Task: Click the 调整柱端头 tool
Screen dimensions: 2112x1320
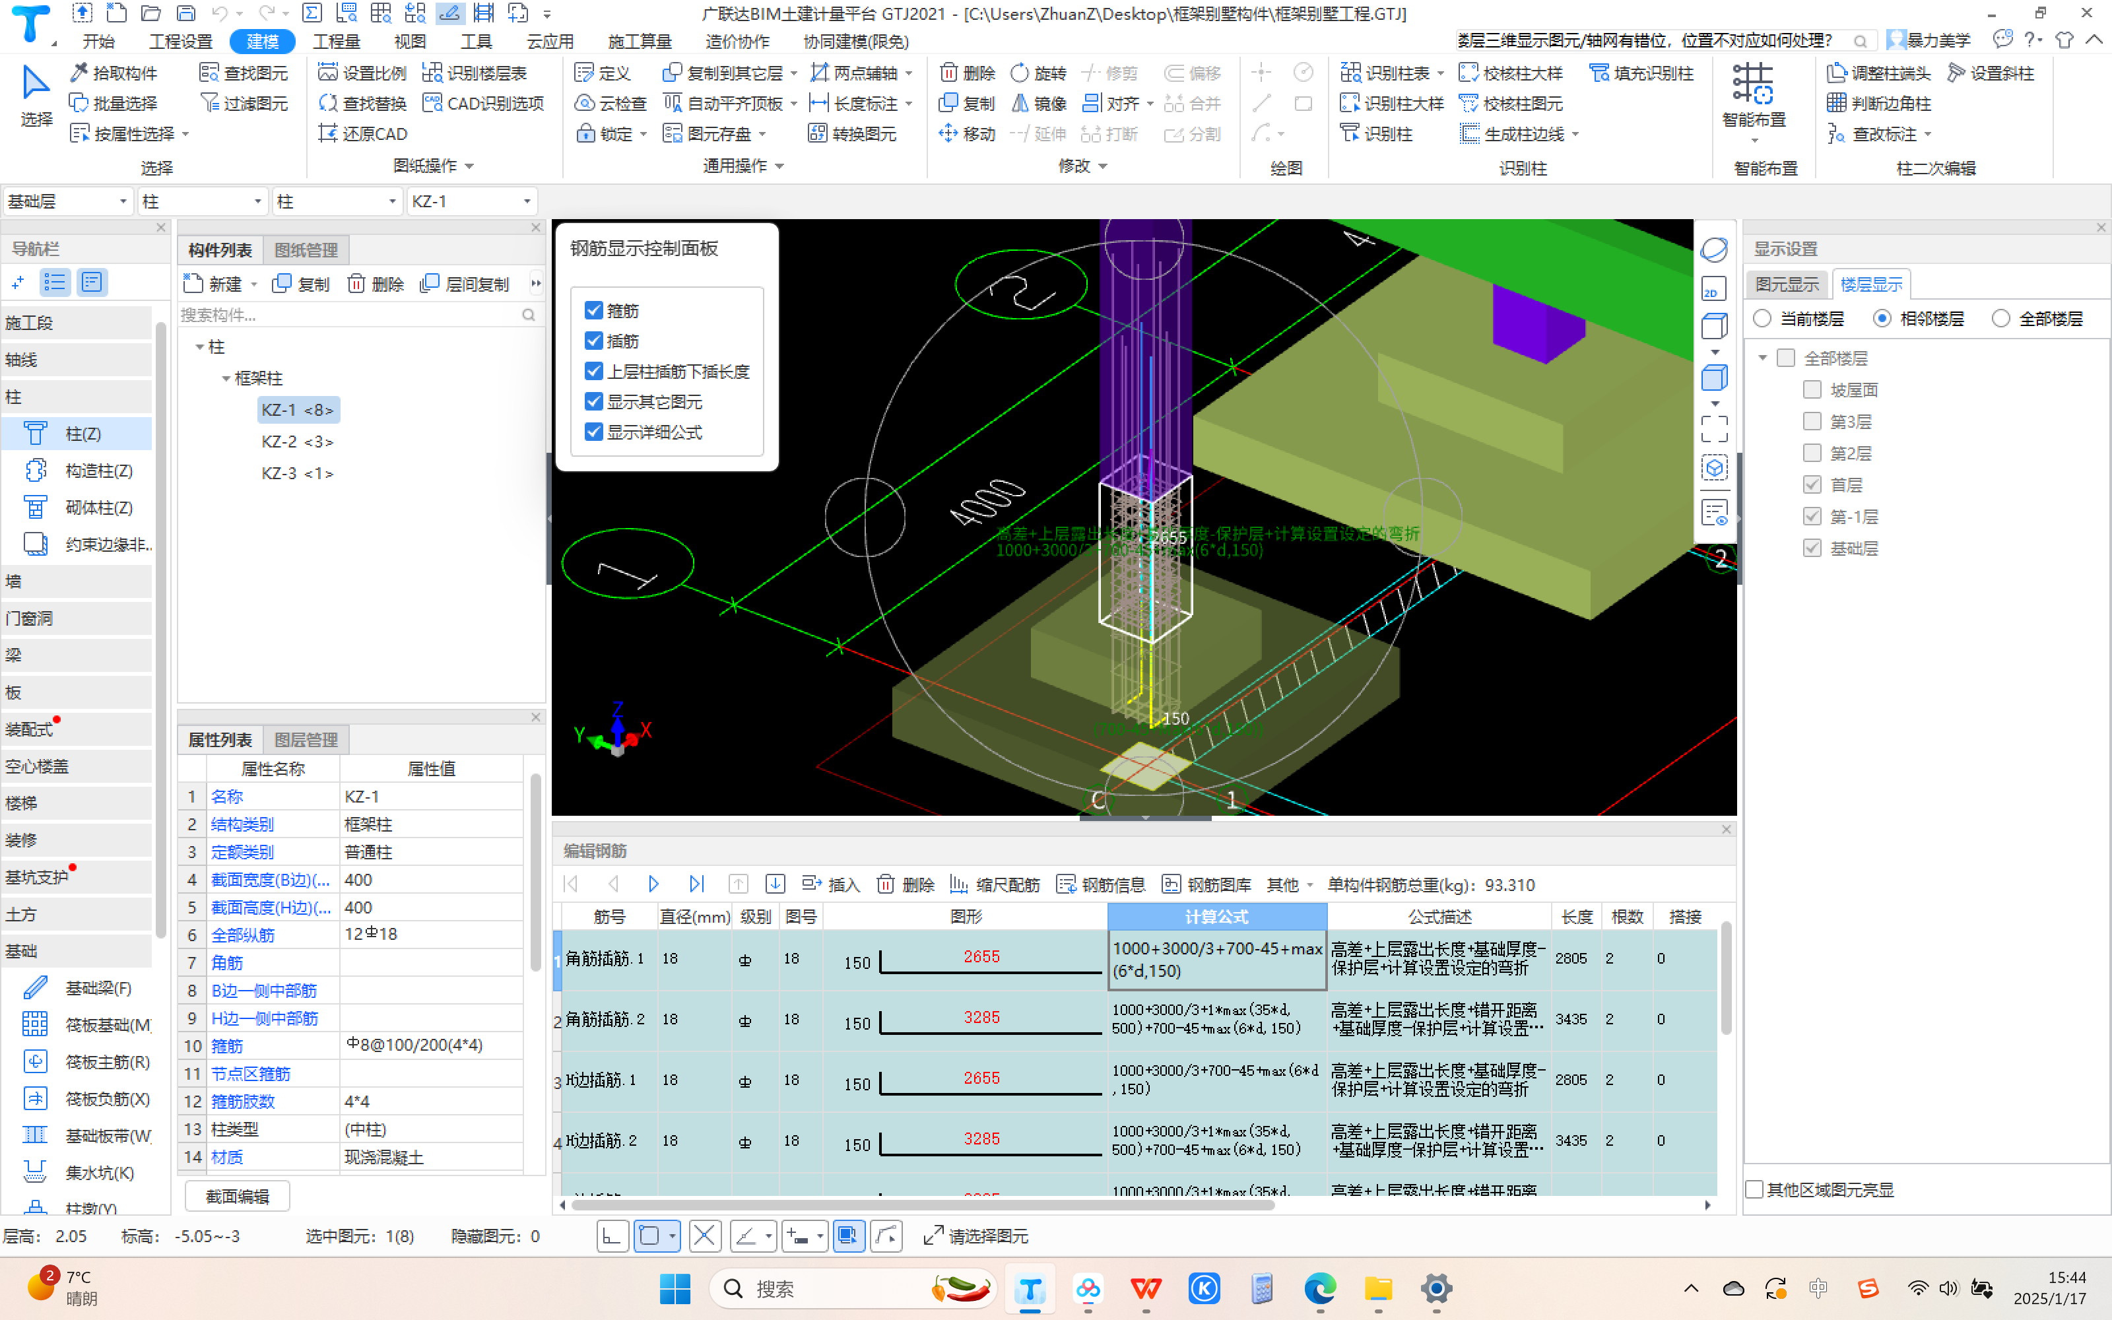Action: 1879,73
